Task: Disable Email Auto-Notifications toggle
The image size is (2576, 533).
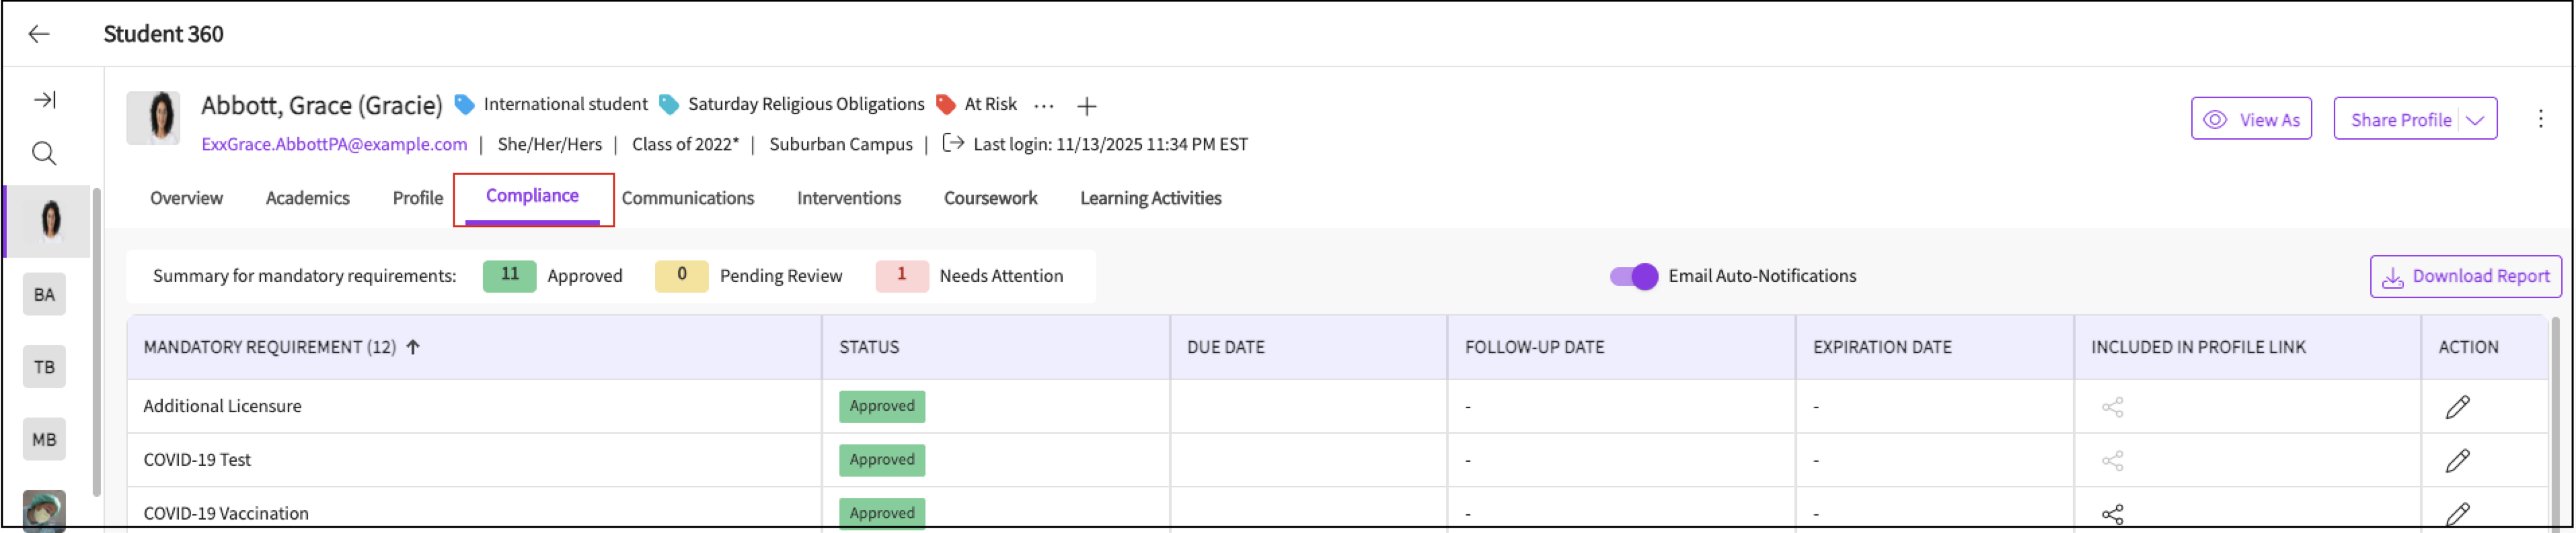Action: click(1633, 277)
